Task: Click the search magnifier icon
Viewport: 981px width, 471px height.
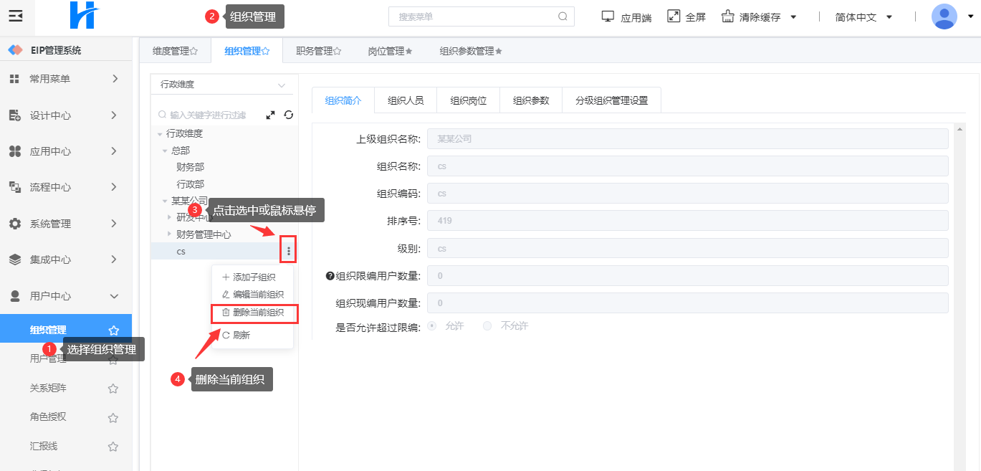Action: 563,16
